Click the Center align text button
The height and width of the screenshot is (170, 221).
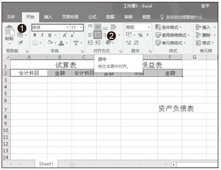point(97,35)
